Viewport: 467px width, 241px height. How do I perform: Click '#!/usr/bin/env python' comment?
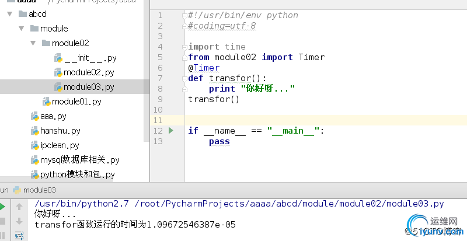coord(243,16)
